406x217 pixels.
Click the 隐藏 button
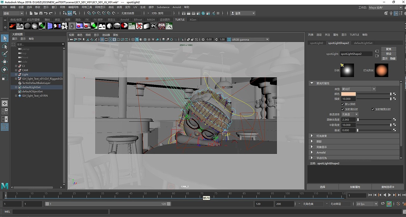[x=393, y=59]
